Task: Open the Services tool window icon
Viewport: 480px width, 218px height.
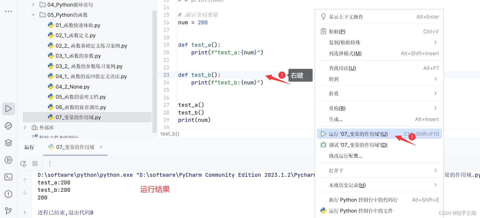Action: coord(8,160)
